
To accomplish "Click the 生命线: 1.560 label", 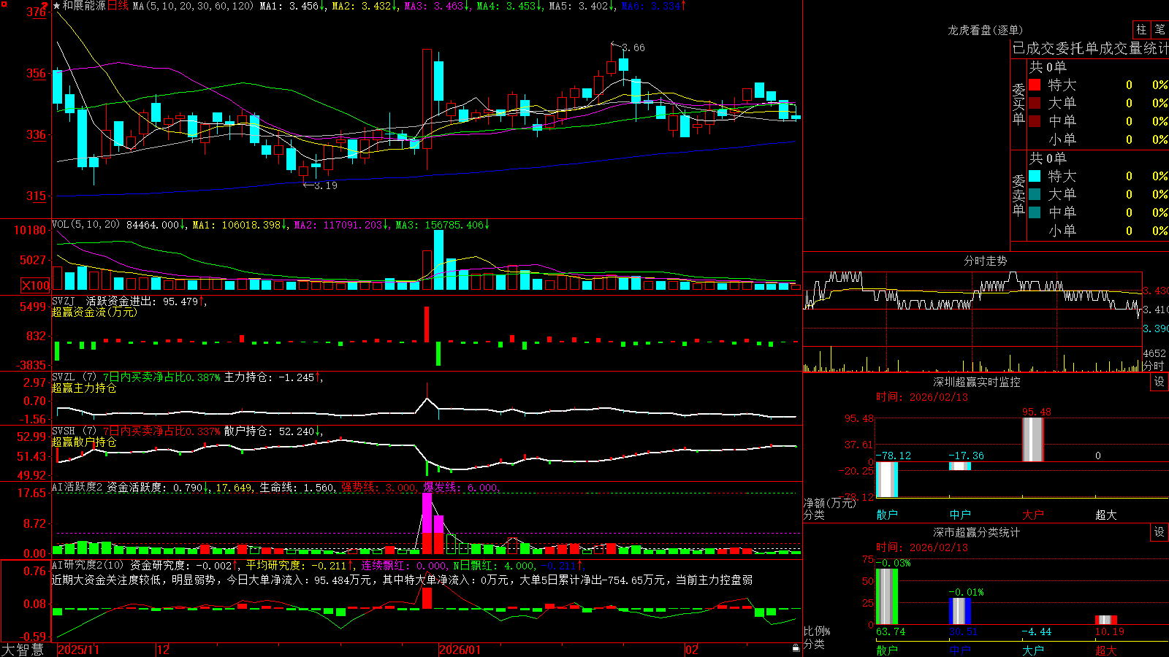I will pos(297,488).
